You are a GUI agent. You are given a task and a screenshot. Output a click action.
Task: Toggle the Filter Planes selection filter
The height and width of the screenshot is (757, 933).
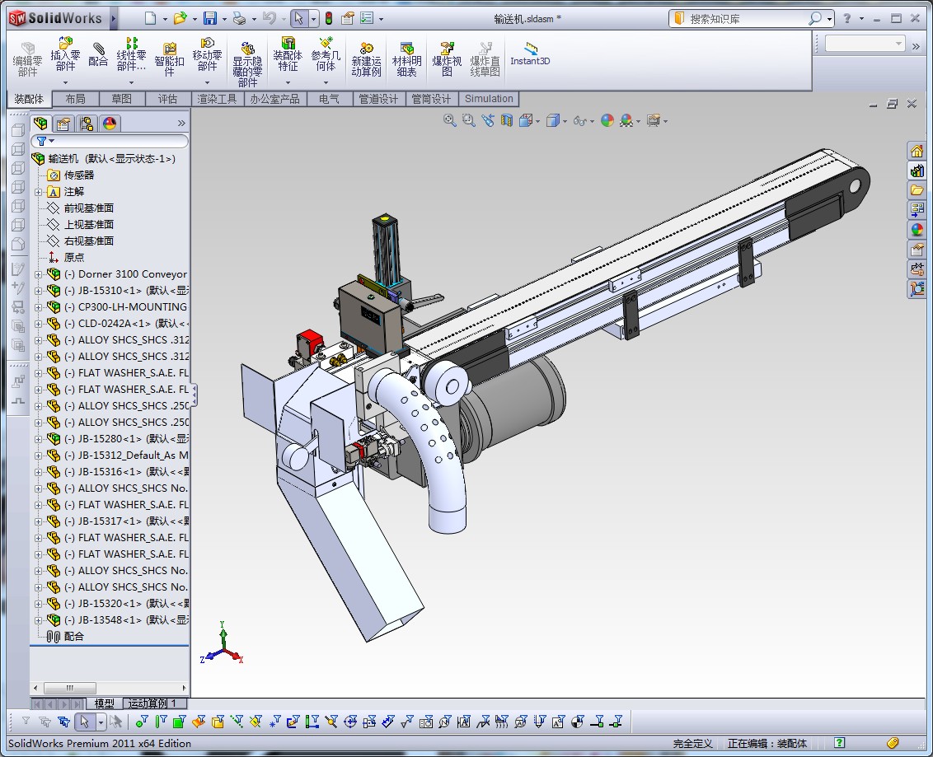pyautogui.click(x=256, y=722)
